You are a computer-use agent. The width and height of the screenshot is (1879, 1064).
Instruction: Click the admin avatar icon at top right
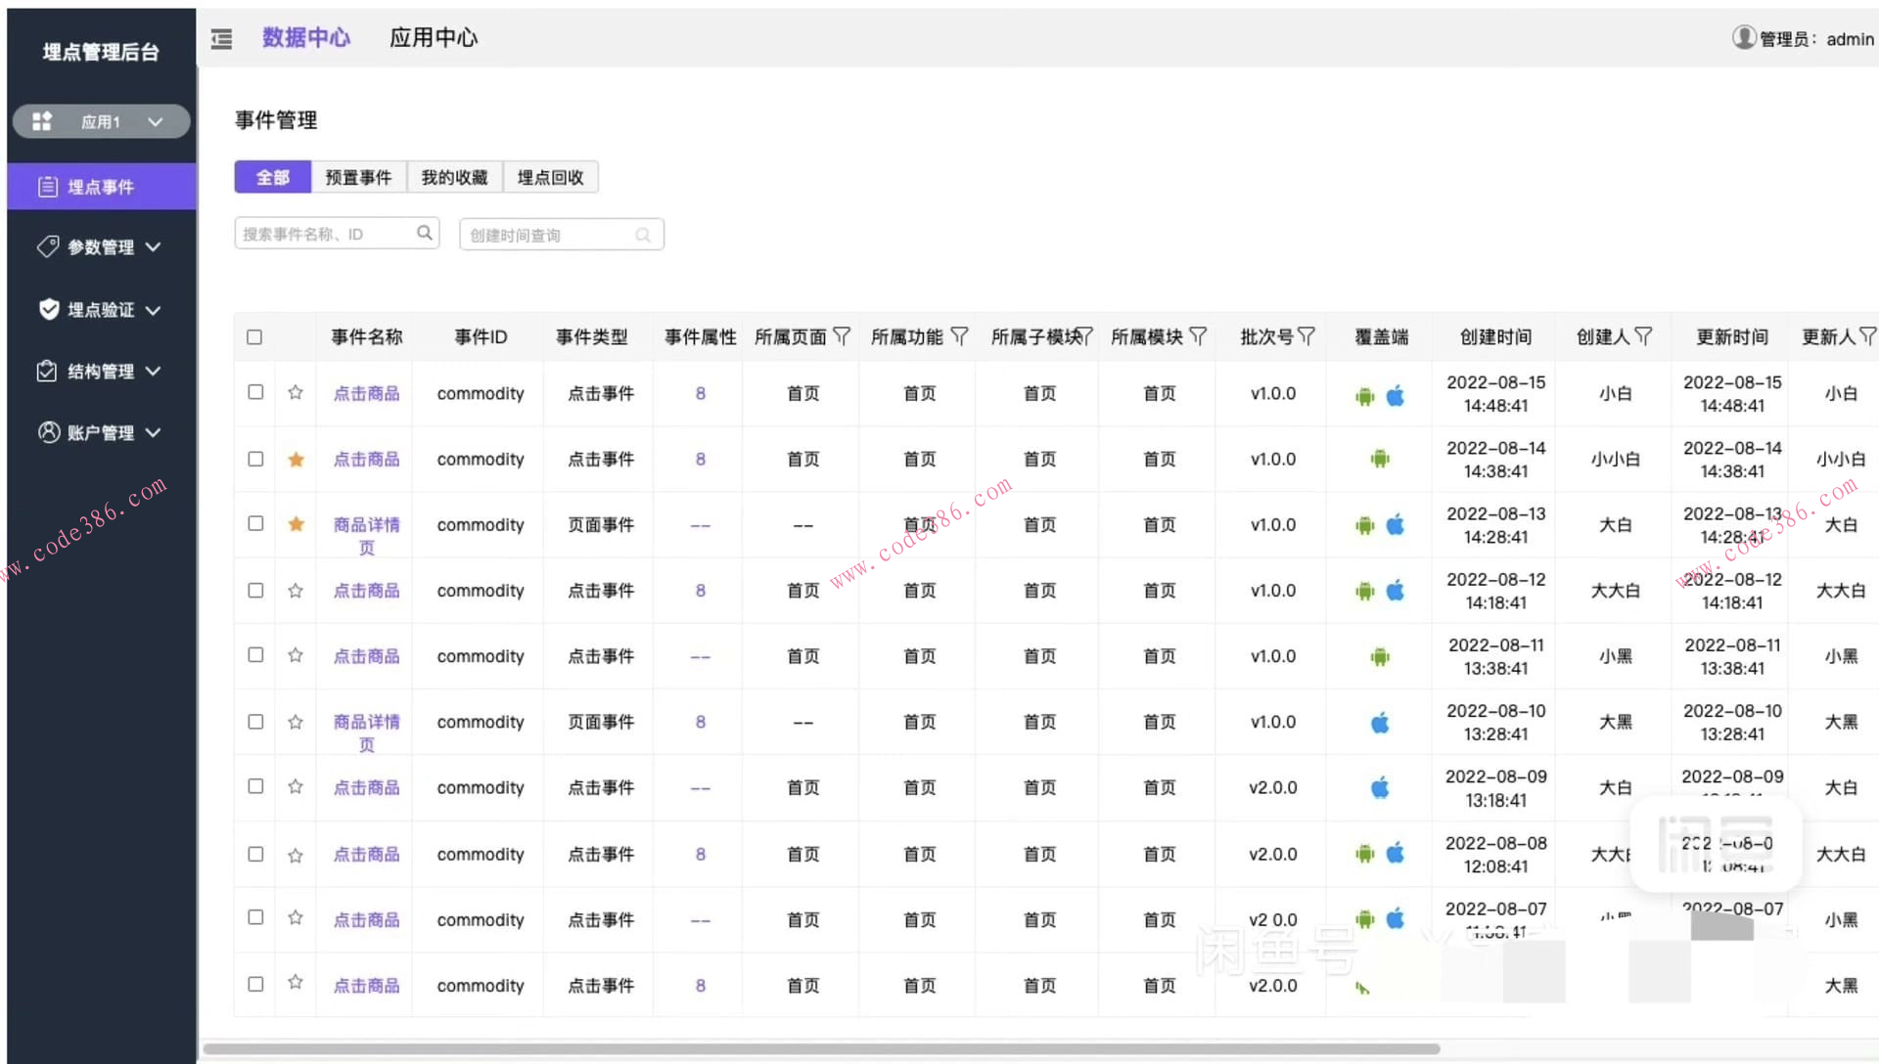pyautogui.click(x=1743, y=37)
